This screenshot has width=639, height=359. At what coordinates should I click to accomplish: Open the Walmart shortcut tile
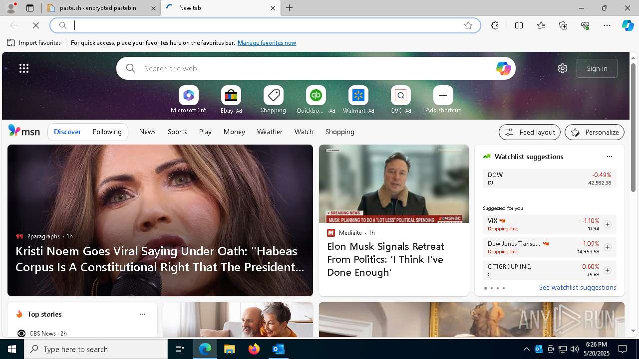[x=358, y=100]
